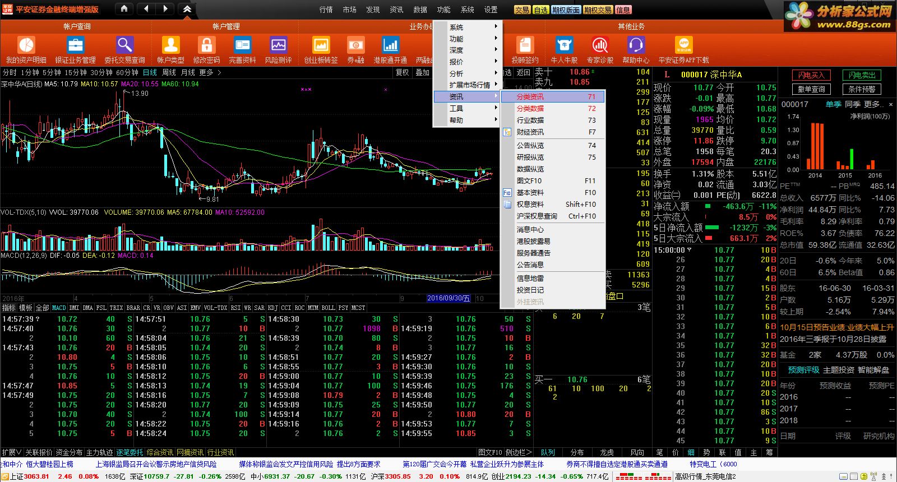Open 专家诊股 diagnosis icon
Screen dimensions: 897x482
tap(600, 45)
